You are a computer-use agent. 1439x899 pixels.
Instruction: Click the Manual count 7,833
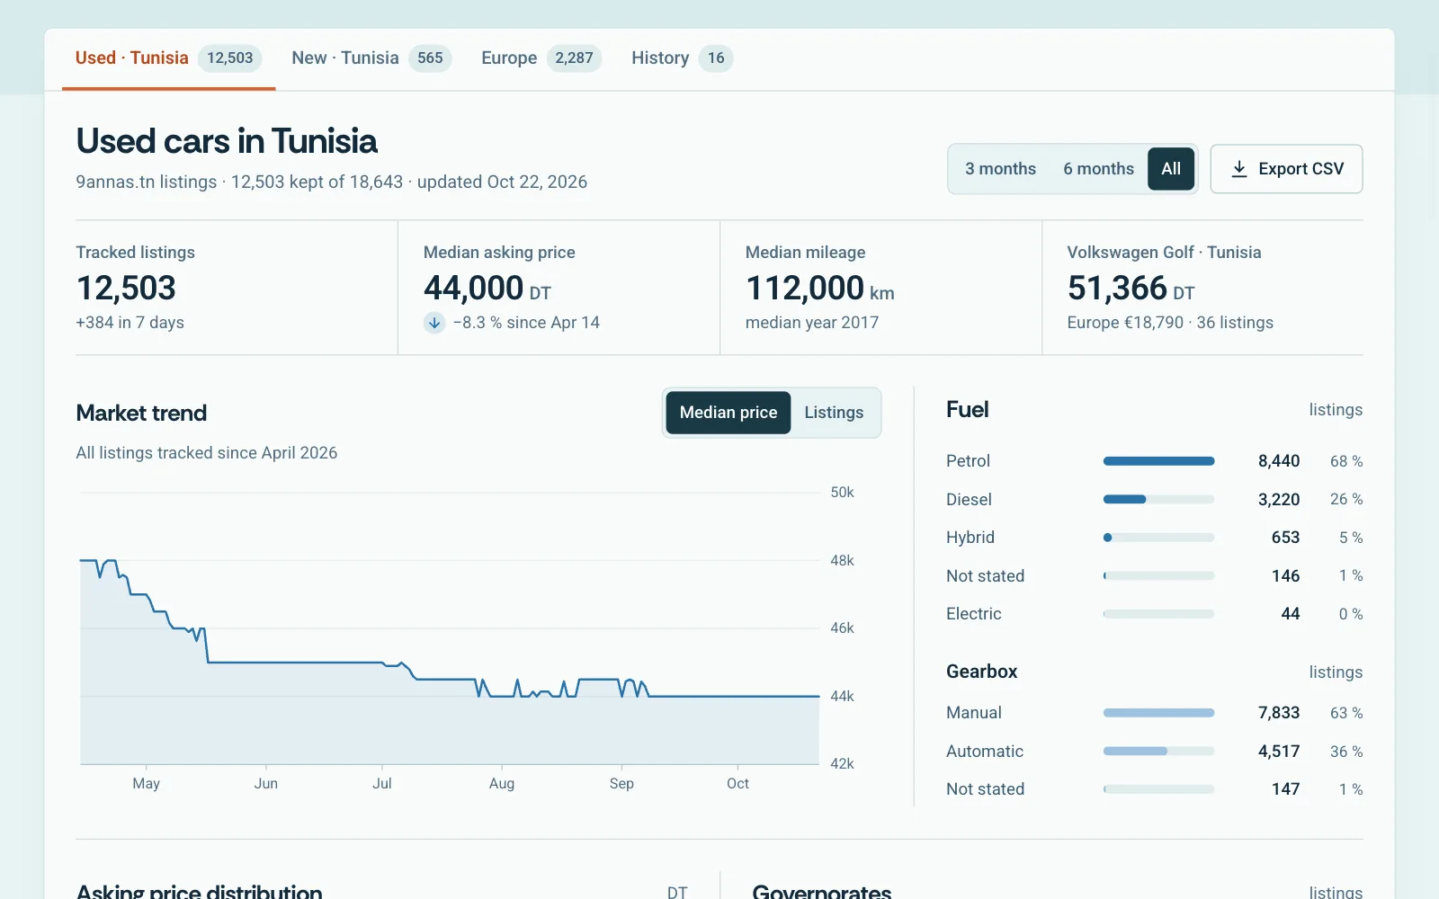tap(1278, 713)
